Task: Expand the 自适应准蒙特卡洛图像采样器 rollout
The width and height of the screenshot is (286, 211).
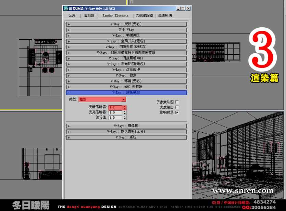Action: (126, 53)
